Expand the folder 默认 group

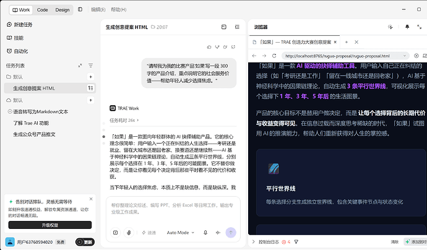[x=14, y=77]
